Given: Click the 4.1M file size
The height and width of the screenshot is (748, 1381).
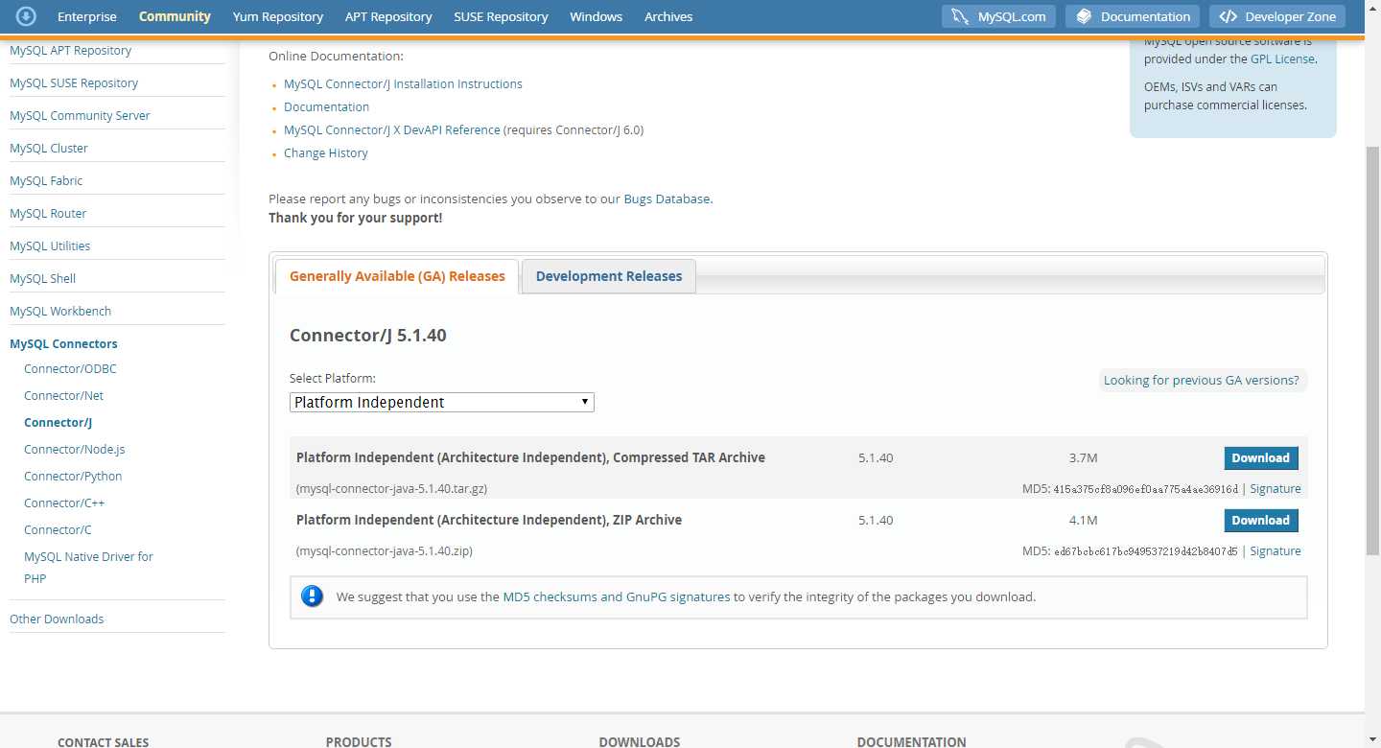Looking at the screenshot, I should [x=1083, y=520].
